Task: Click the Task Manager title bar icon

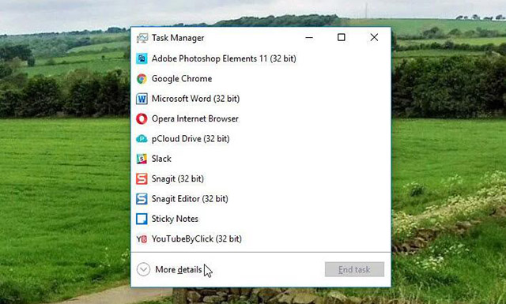Action: [142, 38]
